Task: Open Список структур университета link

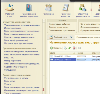Action: pyautogui.click(x=19, y=37)
